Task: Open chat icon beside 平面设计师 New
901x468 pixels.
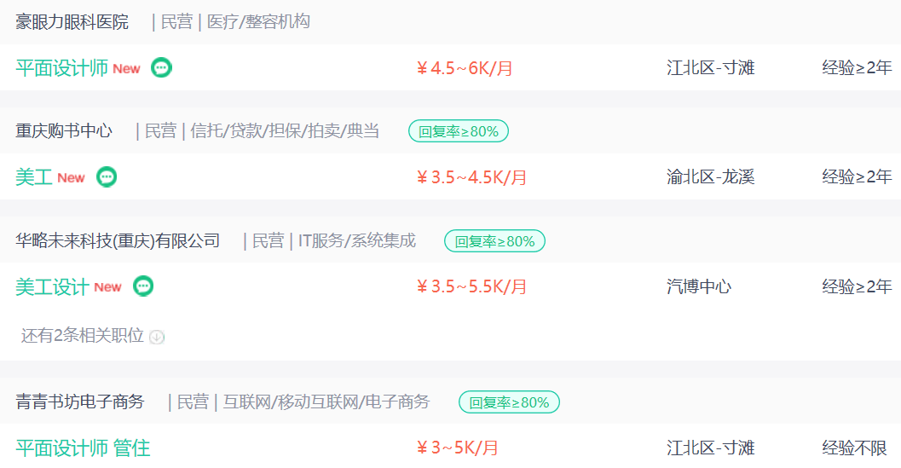Action: pos(161,68)
